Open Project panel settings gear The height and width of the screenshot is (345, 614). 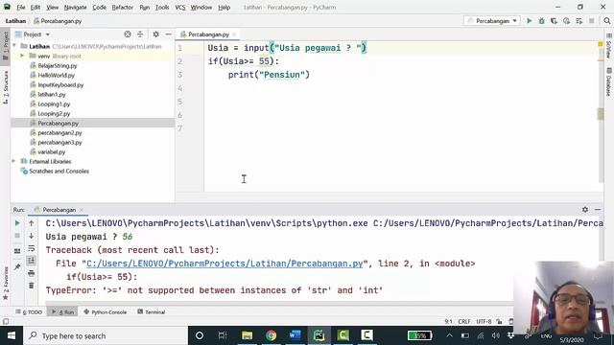[155, 34]
